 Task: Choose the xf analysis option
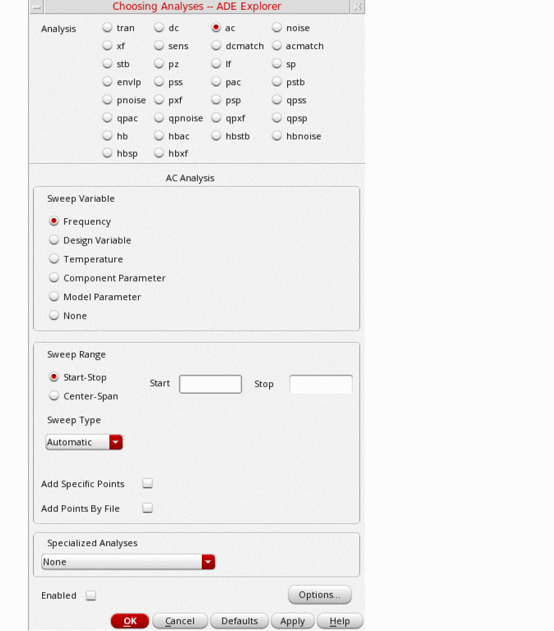pyautogui.click(x=107, y=46)
